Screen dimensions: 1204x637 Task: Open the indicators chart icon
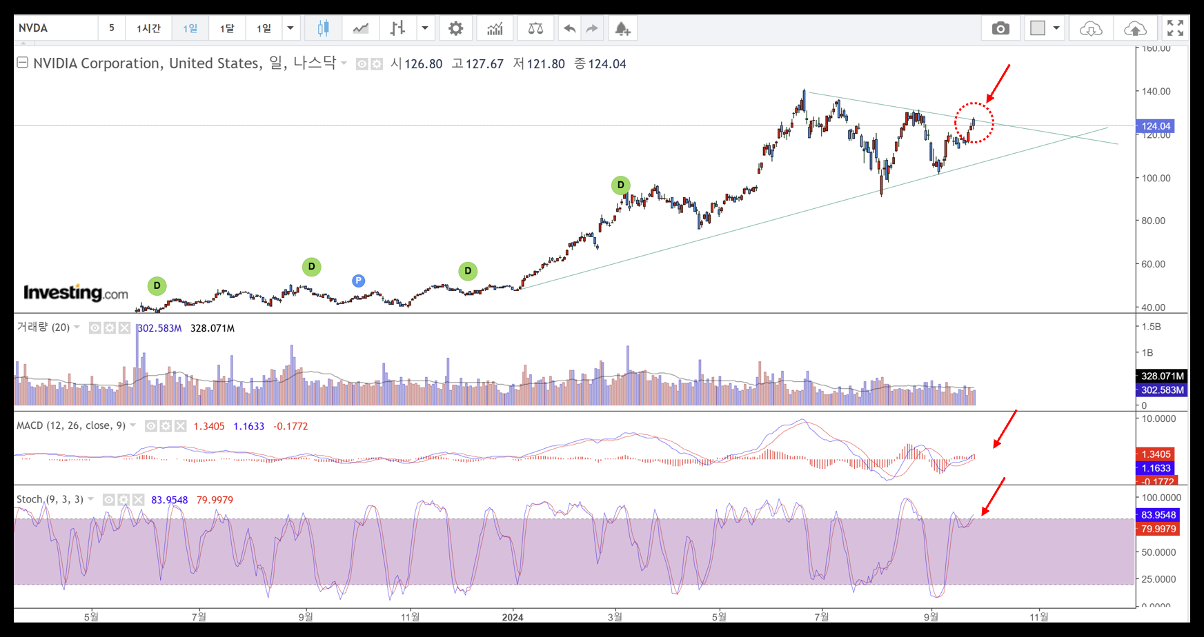(x=495, y=28)
